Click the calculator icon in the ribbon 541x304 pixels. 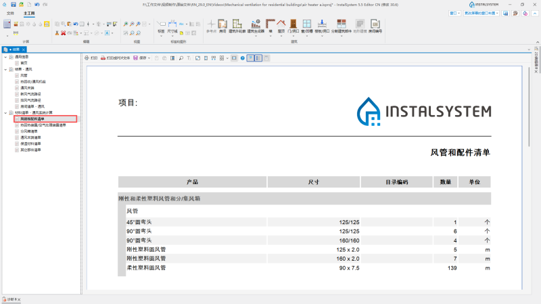pos(7,24)
